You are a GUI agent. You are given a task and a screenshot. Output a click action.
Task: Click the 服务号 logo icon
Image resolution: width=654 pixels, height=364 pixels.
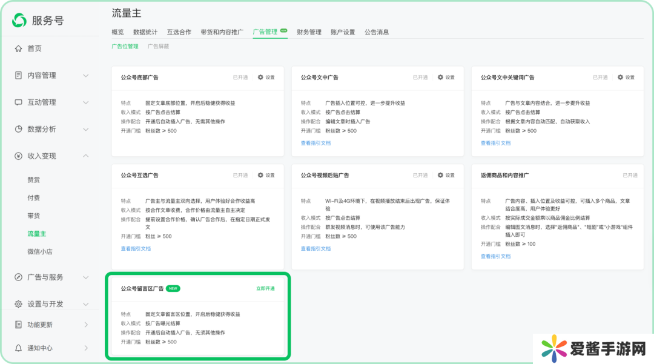click(x=19, y=20)
